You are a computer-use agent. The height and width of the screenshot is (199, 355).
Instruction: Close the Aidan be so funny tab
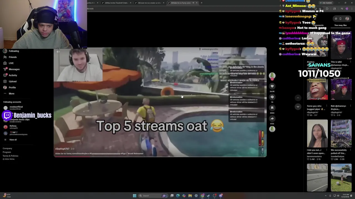tap(197, 3)
